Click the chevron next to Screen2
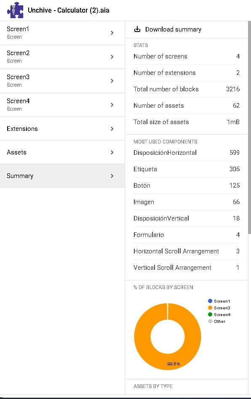The width and height of the screenshot is (251, 399). tap(112, 56)
